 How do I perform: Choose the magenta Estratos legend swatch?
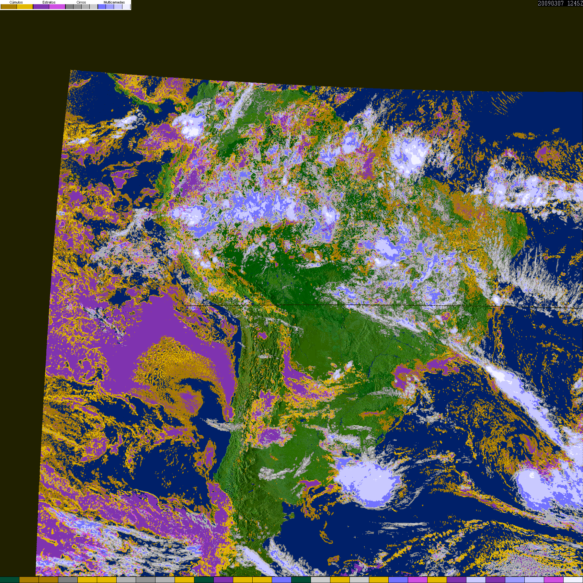pos(57,6)
